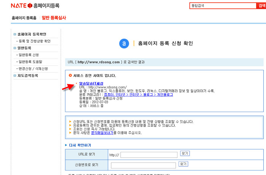Click the square icon beside 일반등록
266x175 pixels.
click(x=14, y=48)
